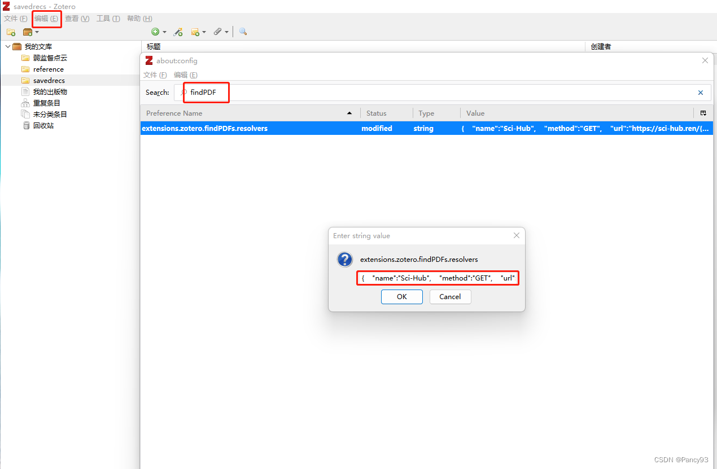Open the New Library dropdown arrow
Screen dimensions: 717x469
click(x=37, y=32)
